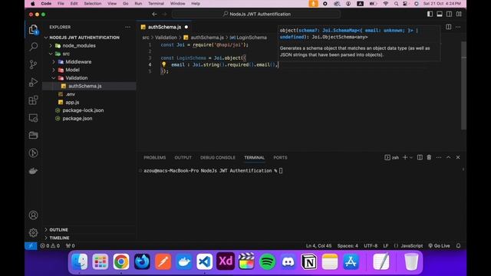
Task: Open the Selection menu
Action: [92, 3]
